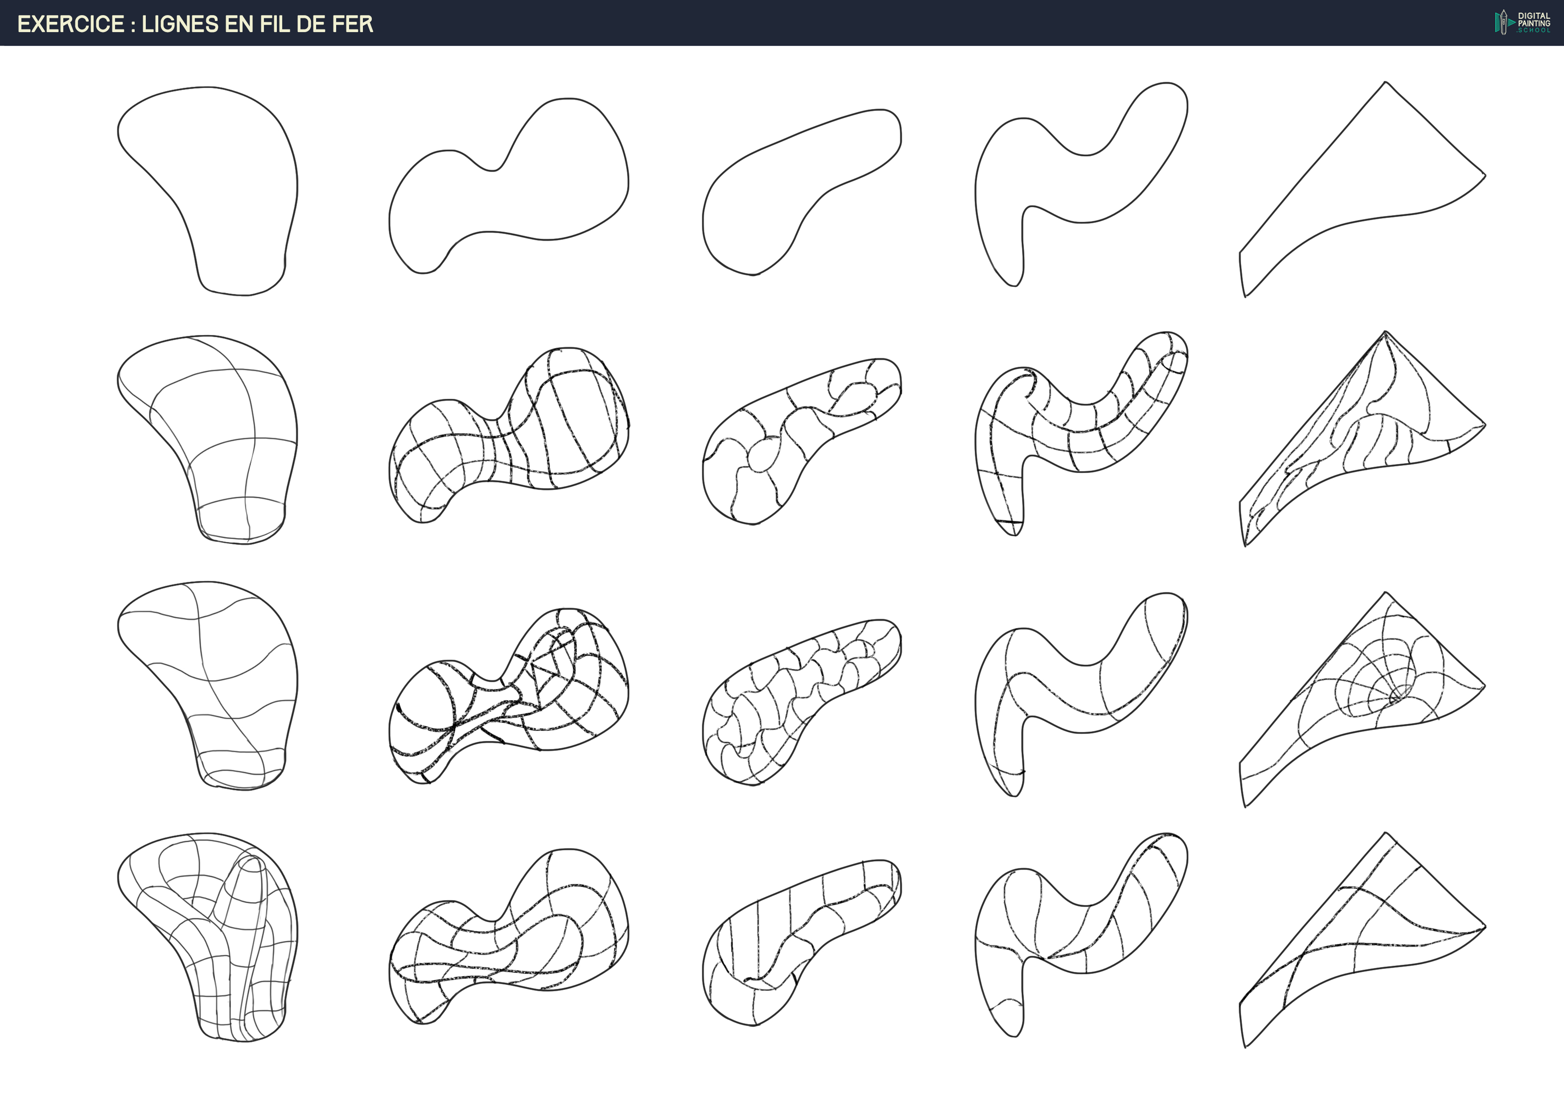Click the Digital Painting School logo

pos(1522,22)
